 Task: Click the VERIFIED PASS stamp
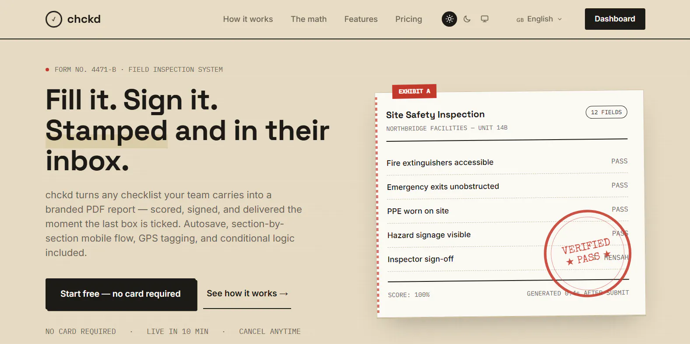[587, 253]
